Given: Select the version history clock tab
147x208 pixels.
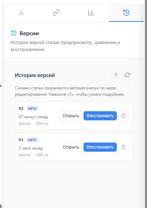Looking at the screenshot, I should [126, 13].
